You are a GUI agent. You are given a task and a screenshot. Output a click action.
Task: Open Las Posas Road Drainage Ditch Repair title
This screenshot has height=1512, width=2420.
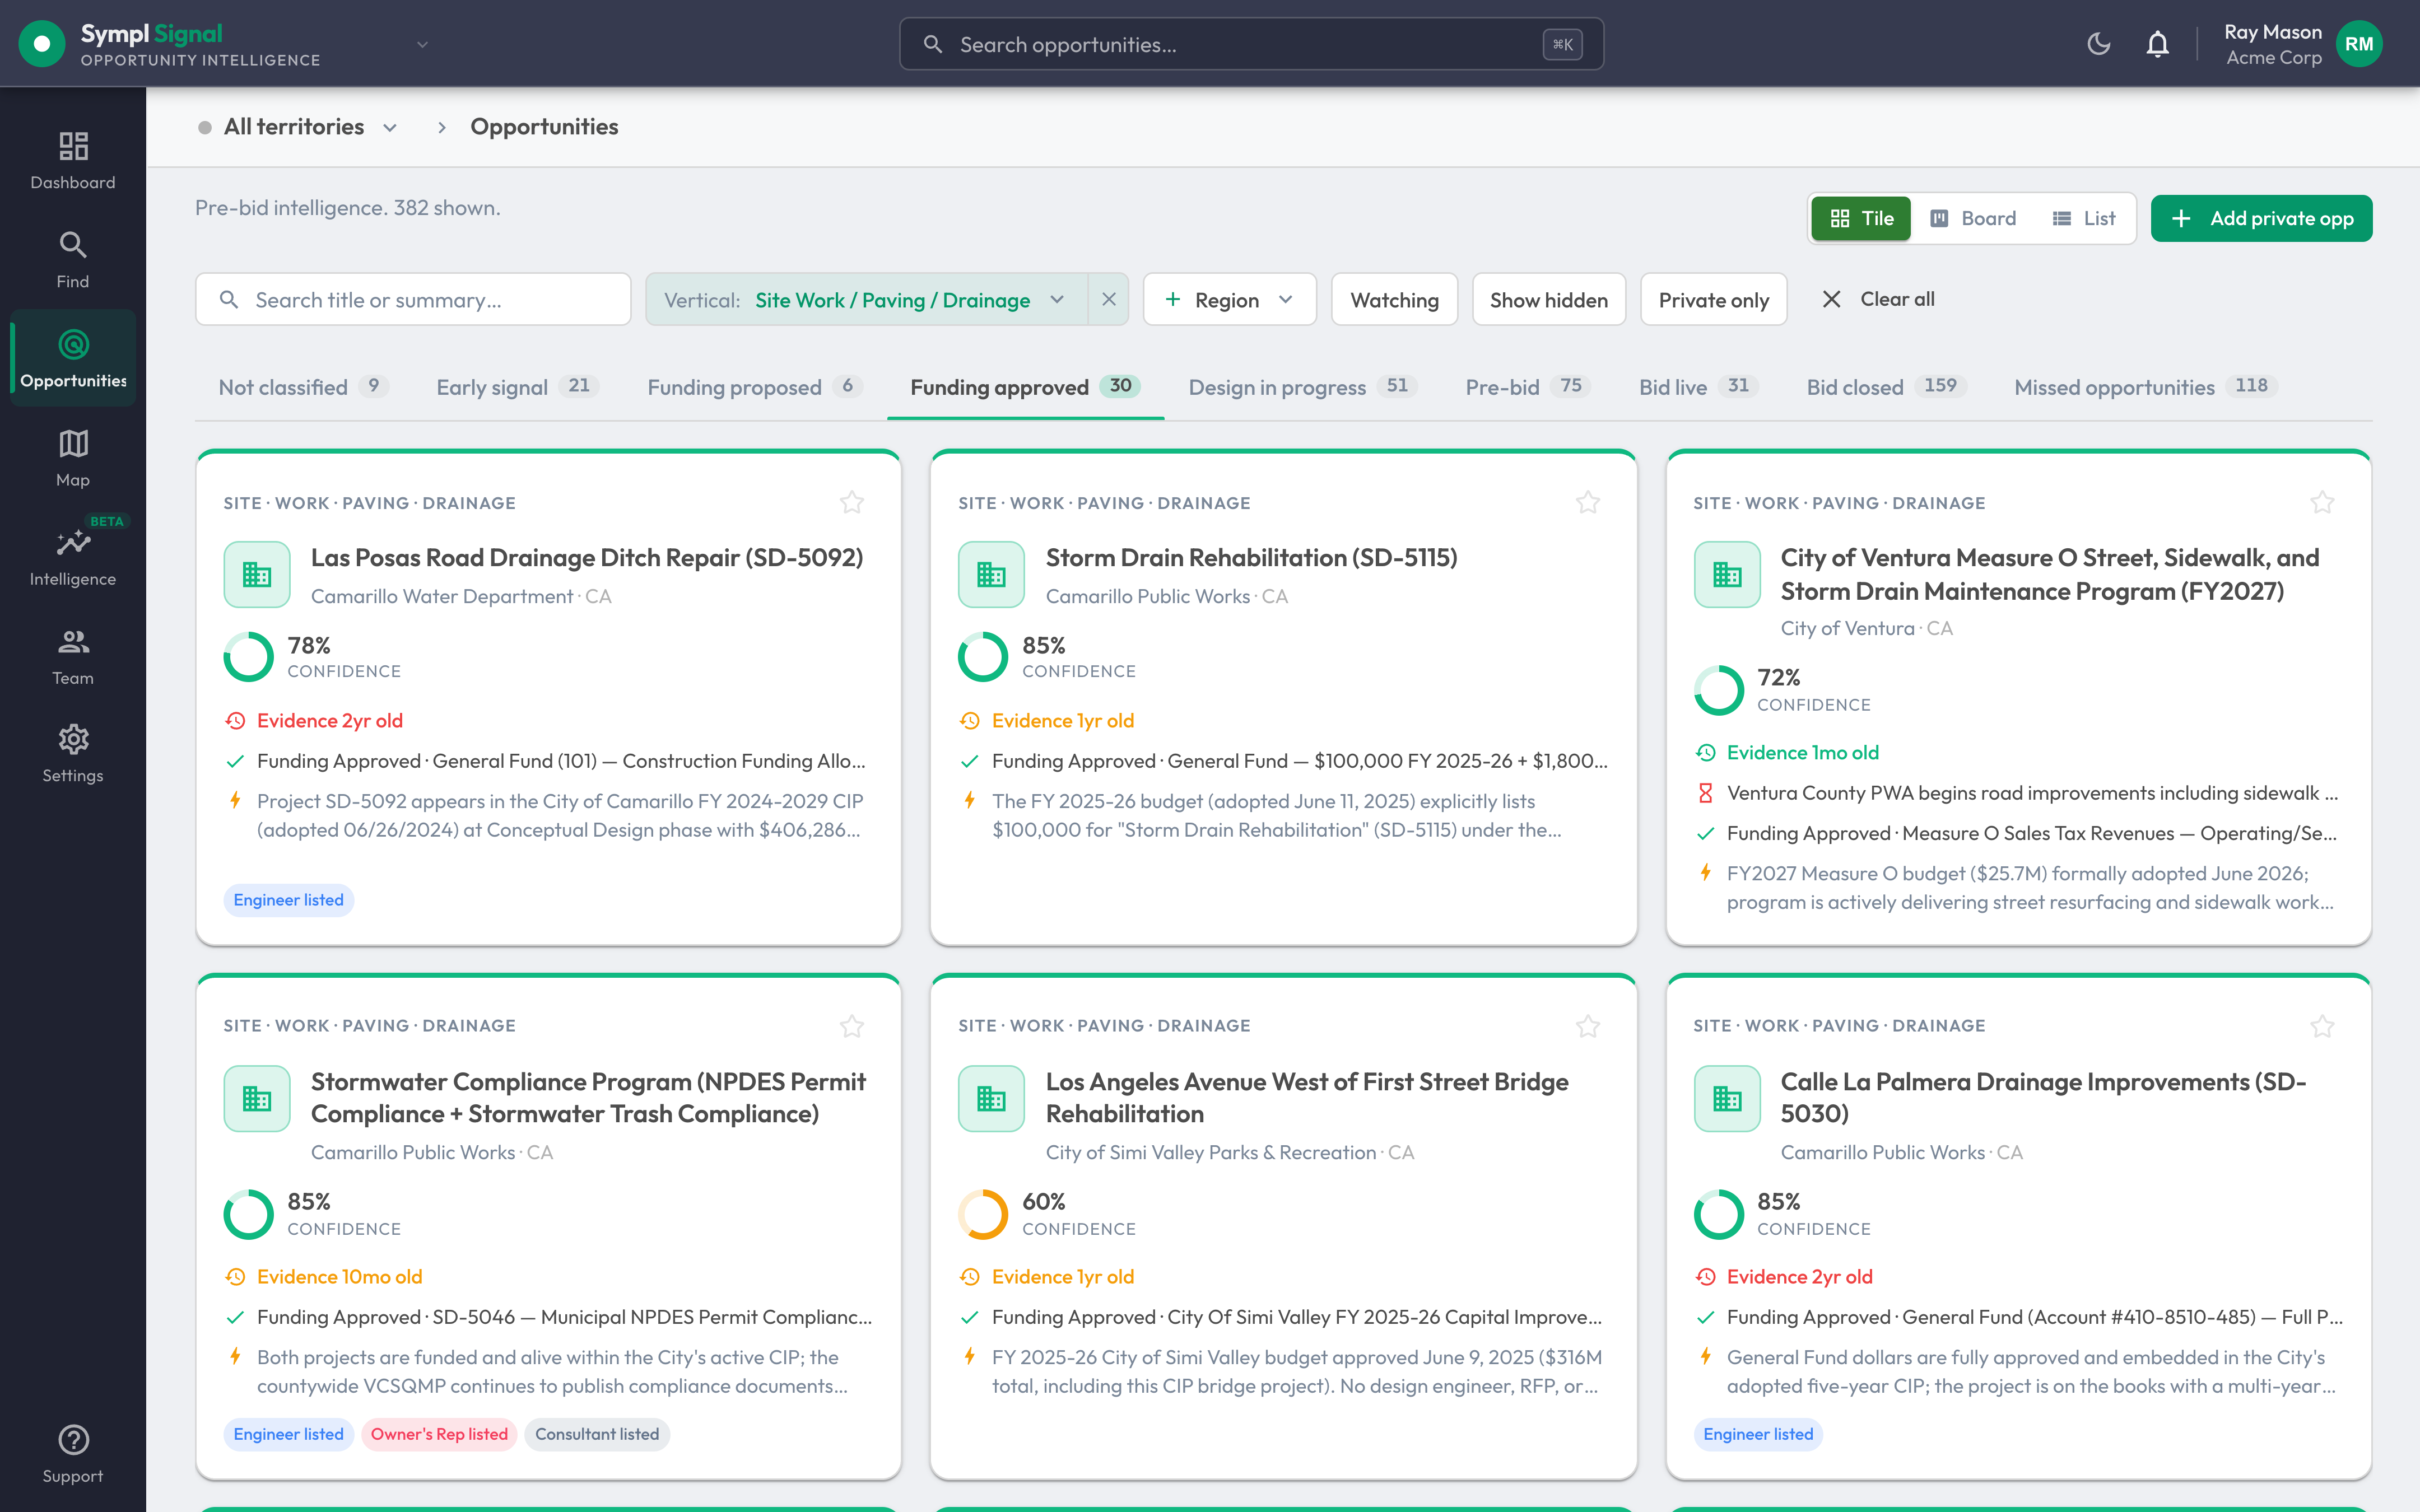pos(587,558)
